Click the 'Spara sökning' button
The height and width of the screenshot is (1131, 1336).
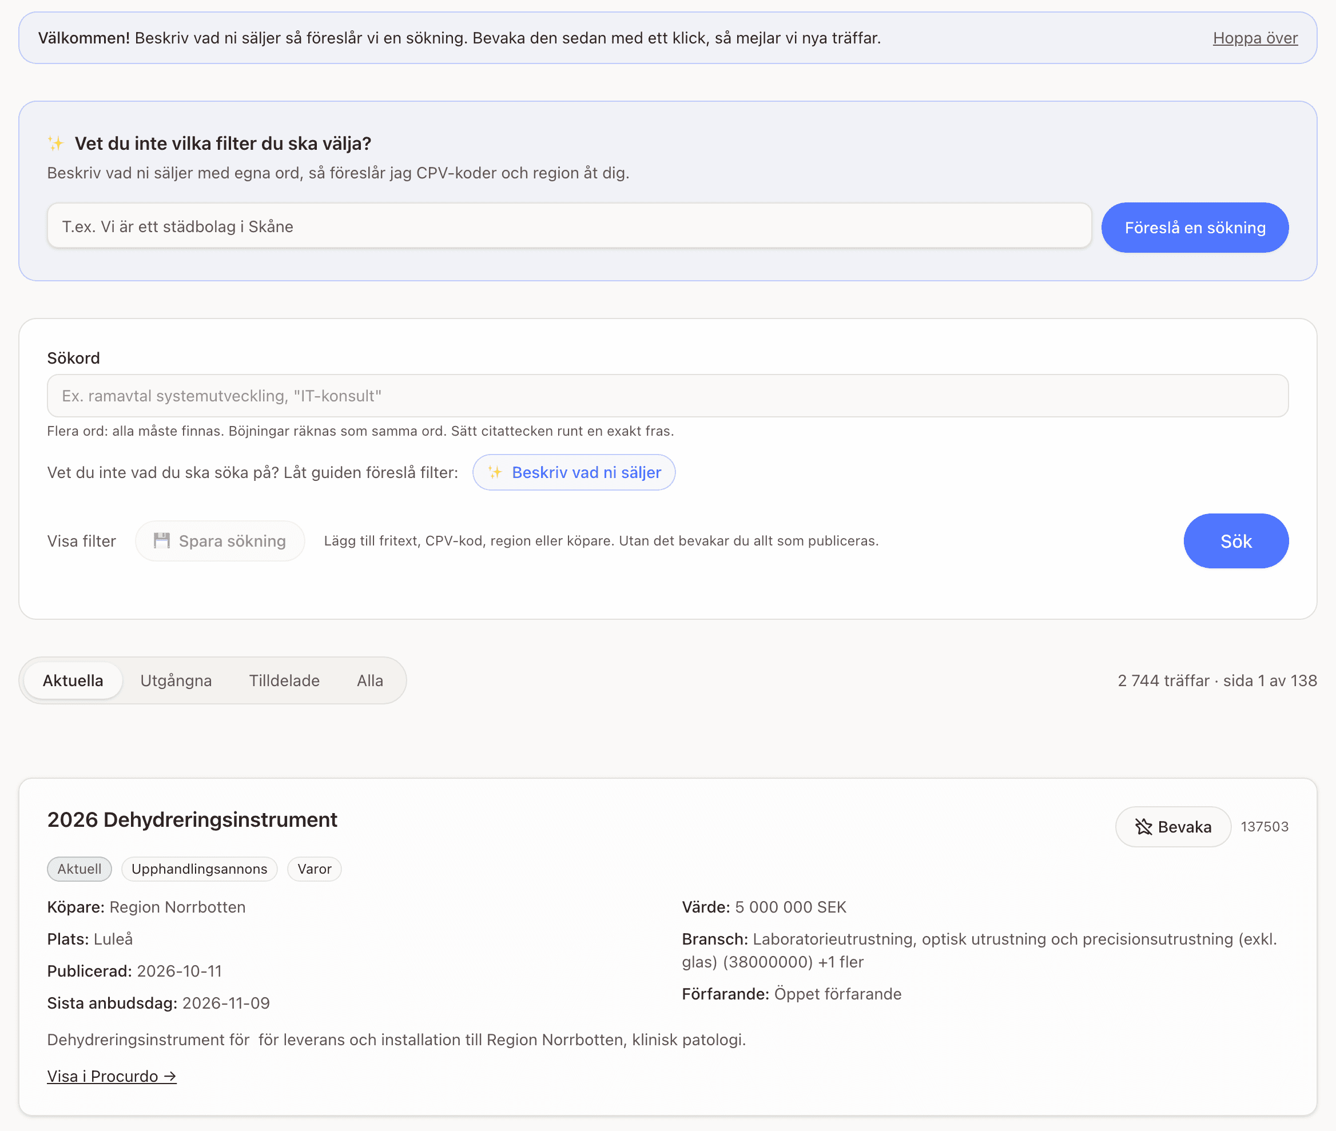pyautogui.click(x=220, y=541)
